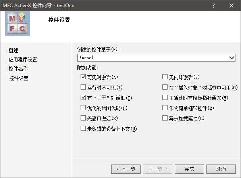Enable 优化的绘图代码 checkbox

coord(83,108)
